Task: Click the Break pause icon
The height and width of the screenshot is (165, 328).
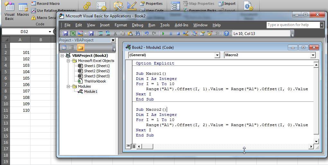Action: tap(171, 33)
